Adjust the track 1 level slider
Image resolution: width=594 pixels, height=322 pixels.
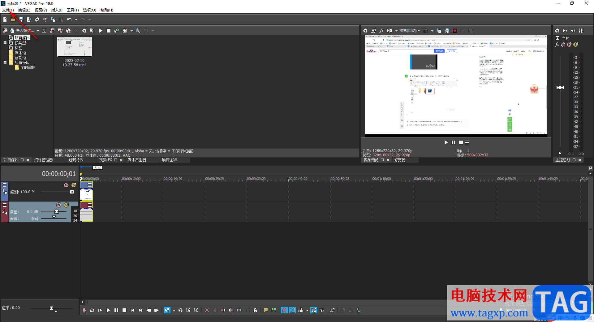72,192
